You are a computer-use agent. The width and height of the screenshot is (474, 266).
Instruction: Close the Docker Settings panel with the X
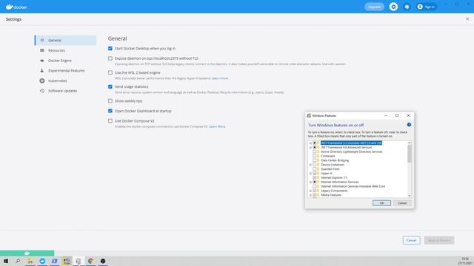(x=467, y=18)
